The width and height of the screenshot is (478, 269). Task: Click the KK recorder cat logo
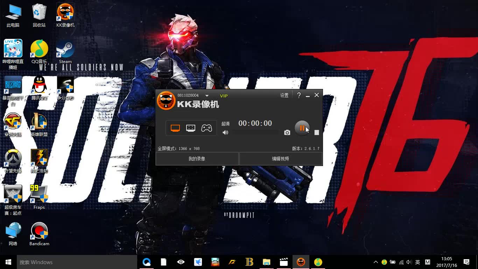coord(166,101)
